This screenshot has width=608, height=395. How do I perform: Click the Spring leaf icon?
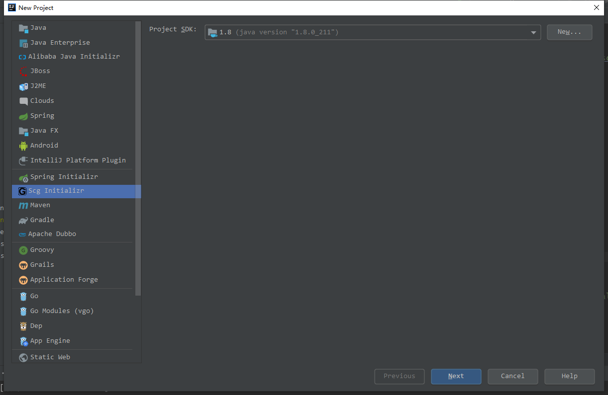(x=23, y=116)
